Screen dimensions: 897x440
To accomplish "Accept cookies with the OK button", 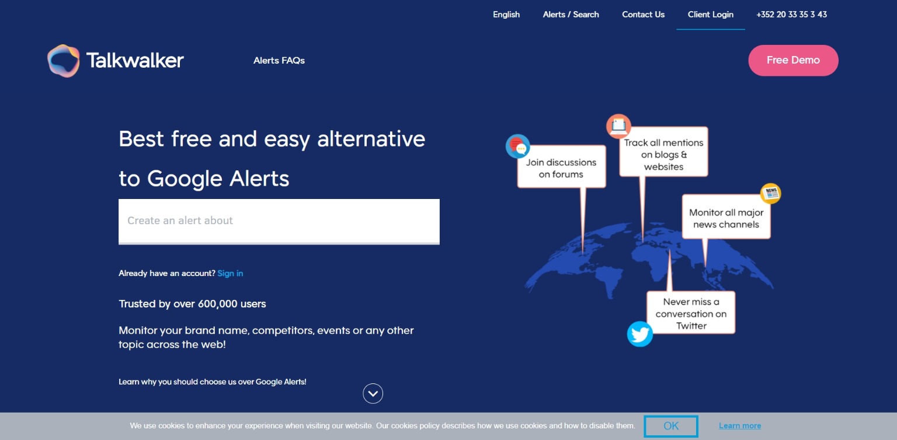I will point(671,426).
